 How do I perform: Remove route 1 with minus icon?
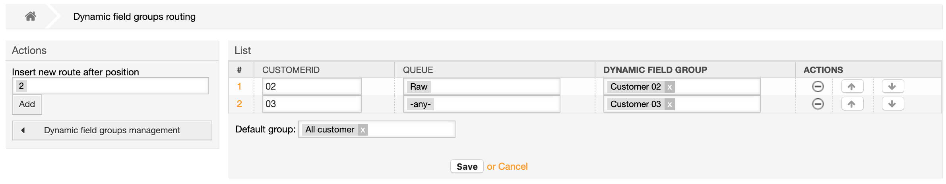click(x=818, y=86)
